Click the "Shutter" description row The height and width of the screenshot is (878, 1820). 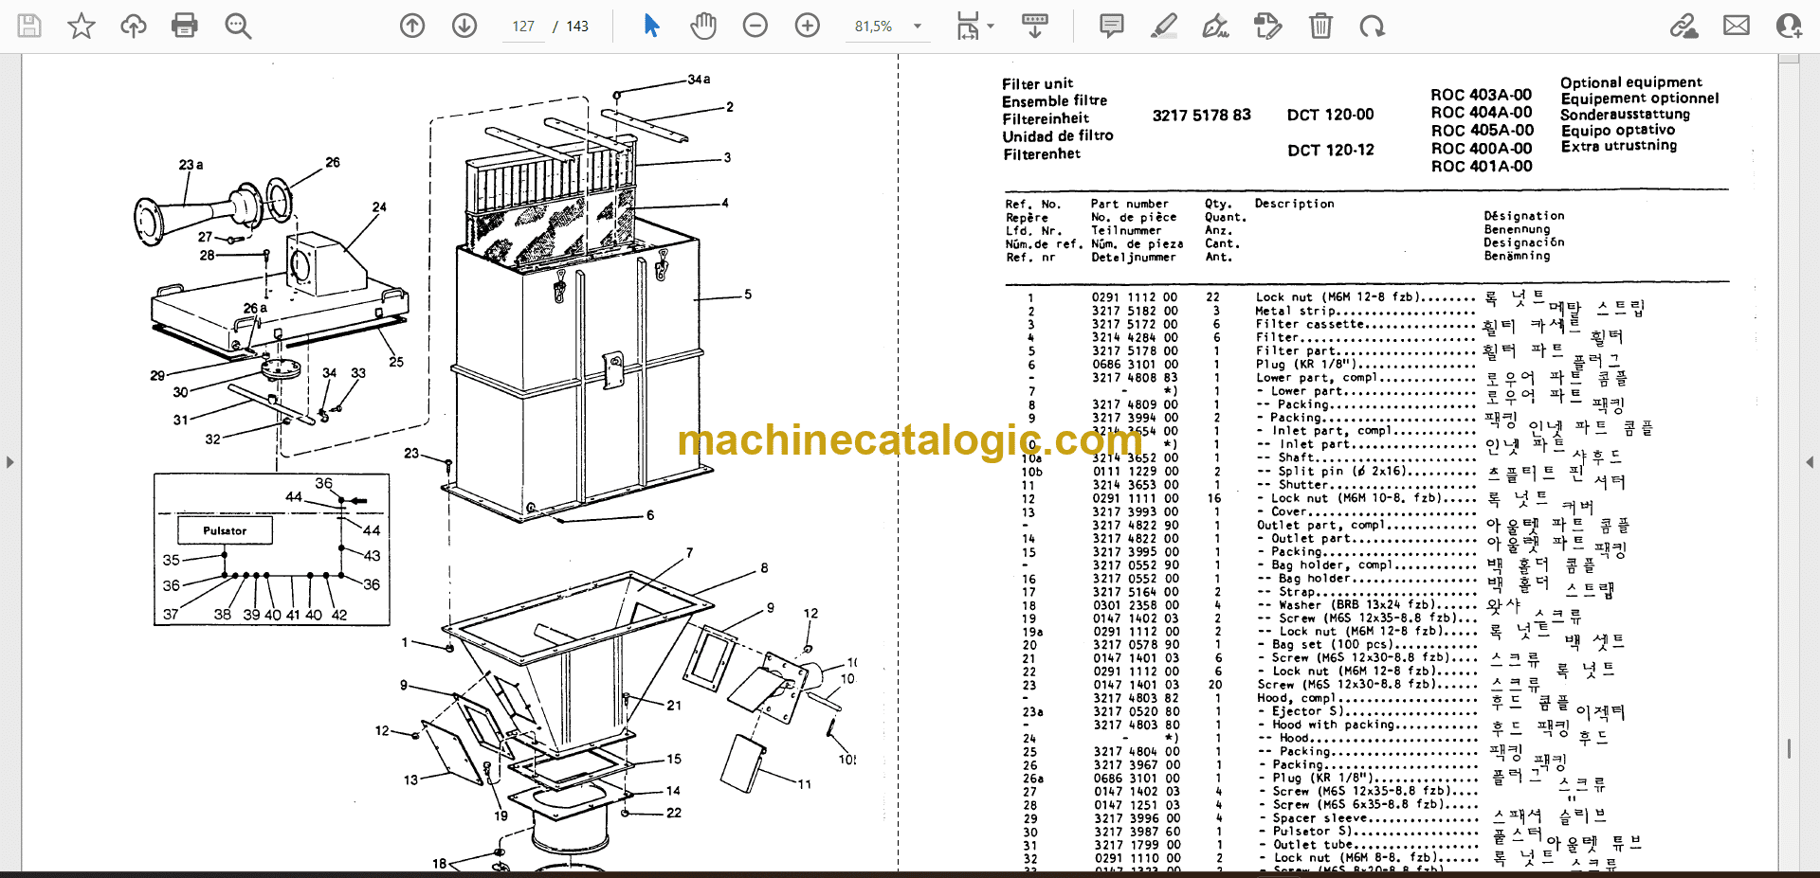[1366, 484]
